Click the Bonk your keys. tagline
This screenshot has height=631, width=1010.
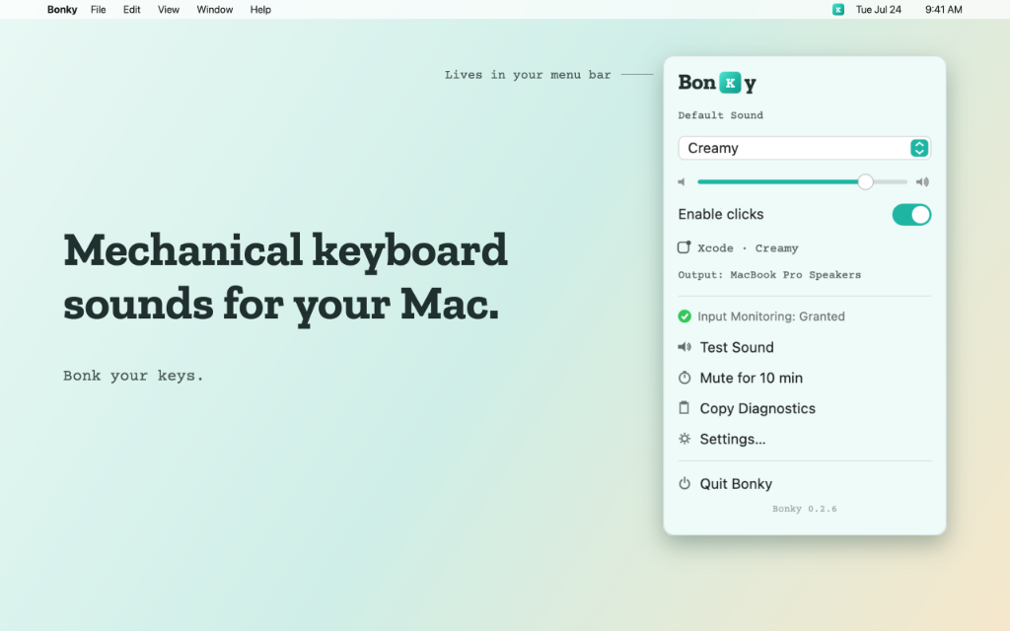point(133,376)
